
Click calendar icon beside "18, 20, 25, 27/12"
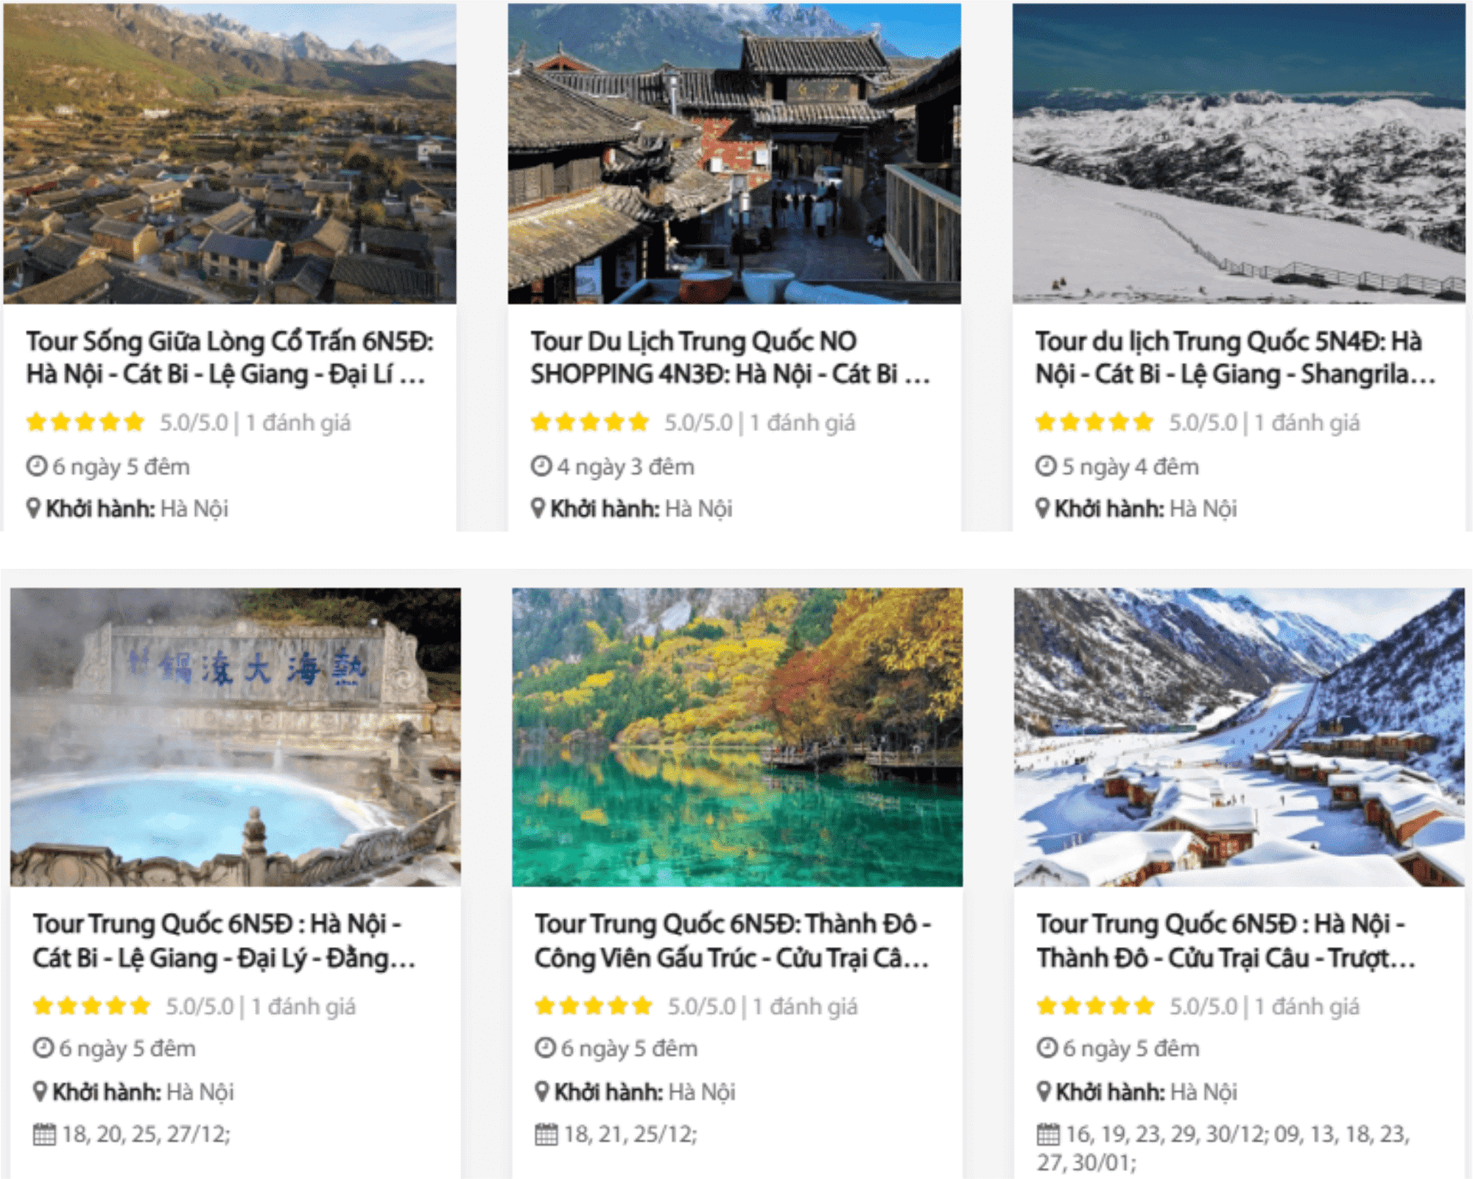pyautogui.click(x=44, y=1134)
